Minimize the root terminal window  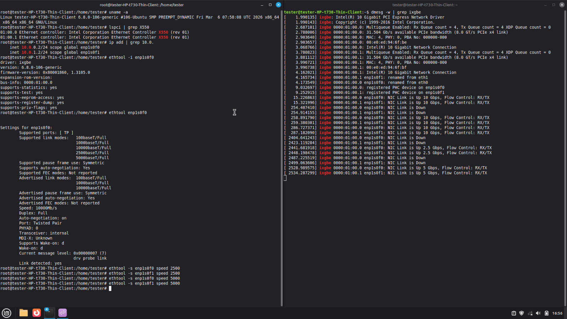262,5
